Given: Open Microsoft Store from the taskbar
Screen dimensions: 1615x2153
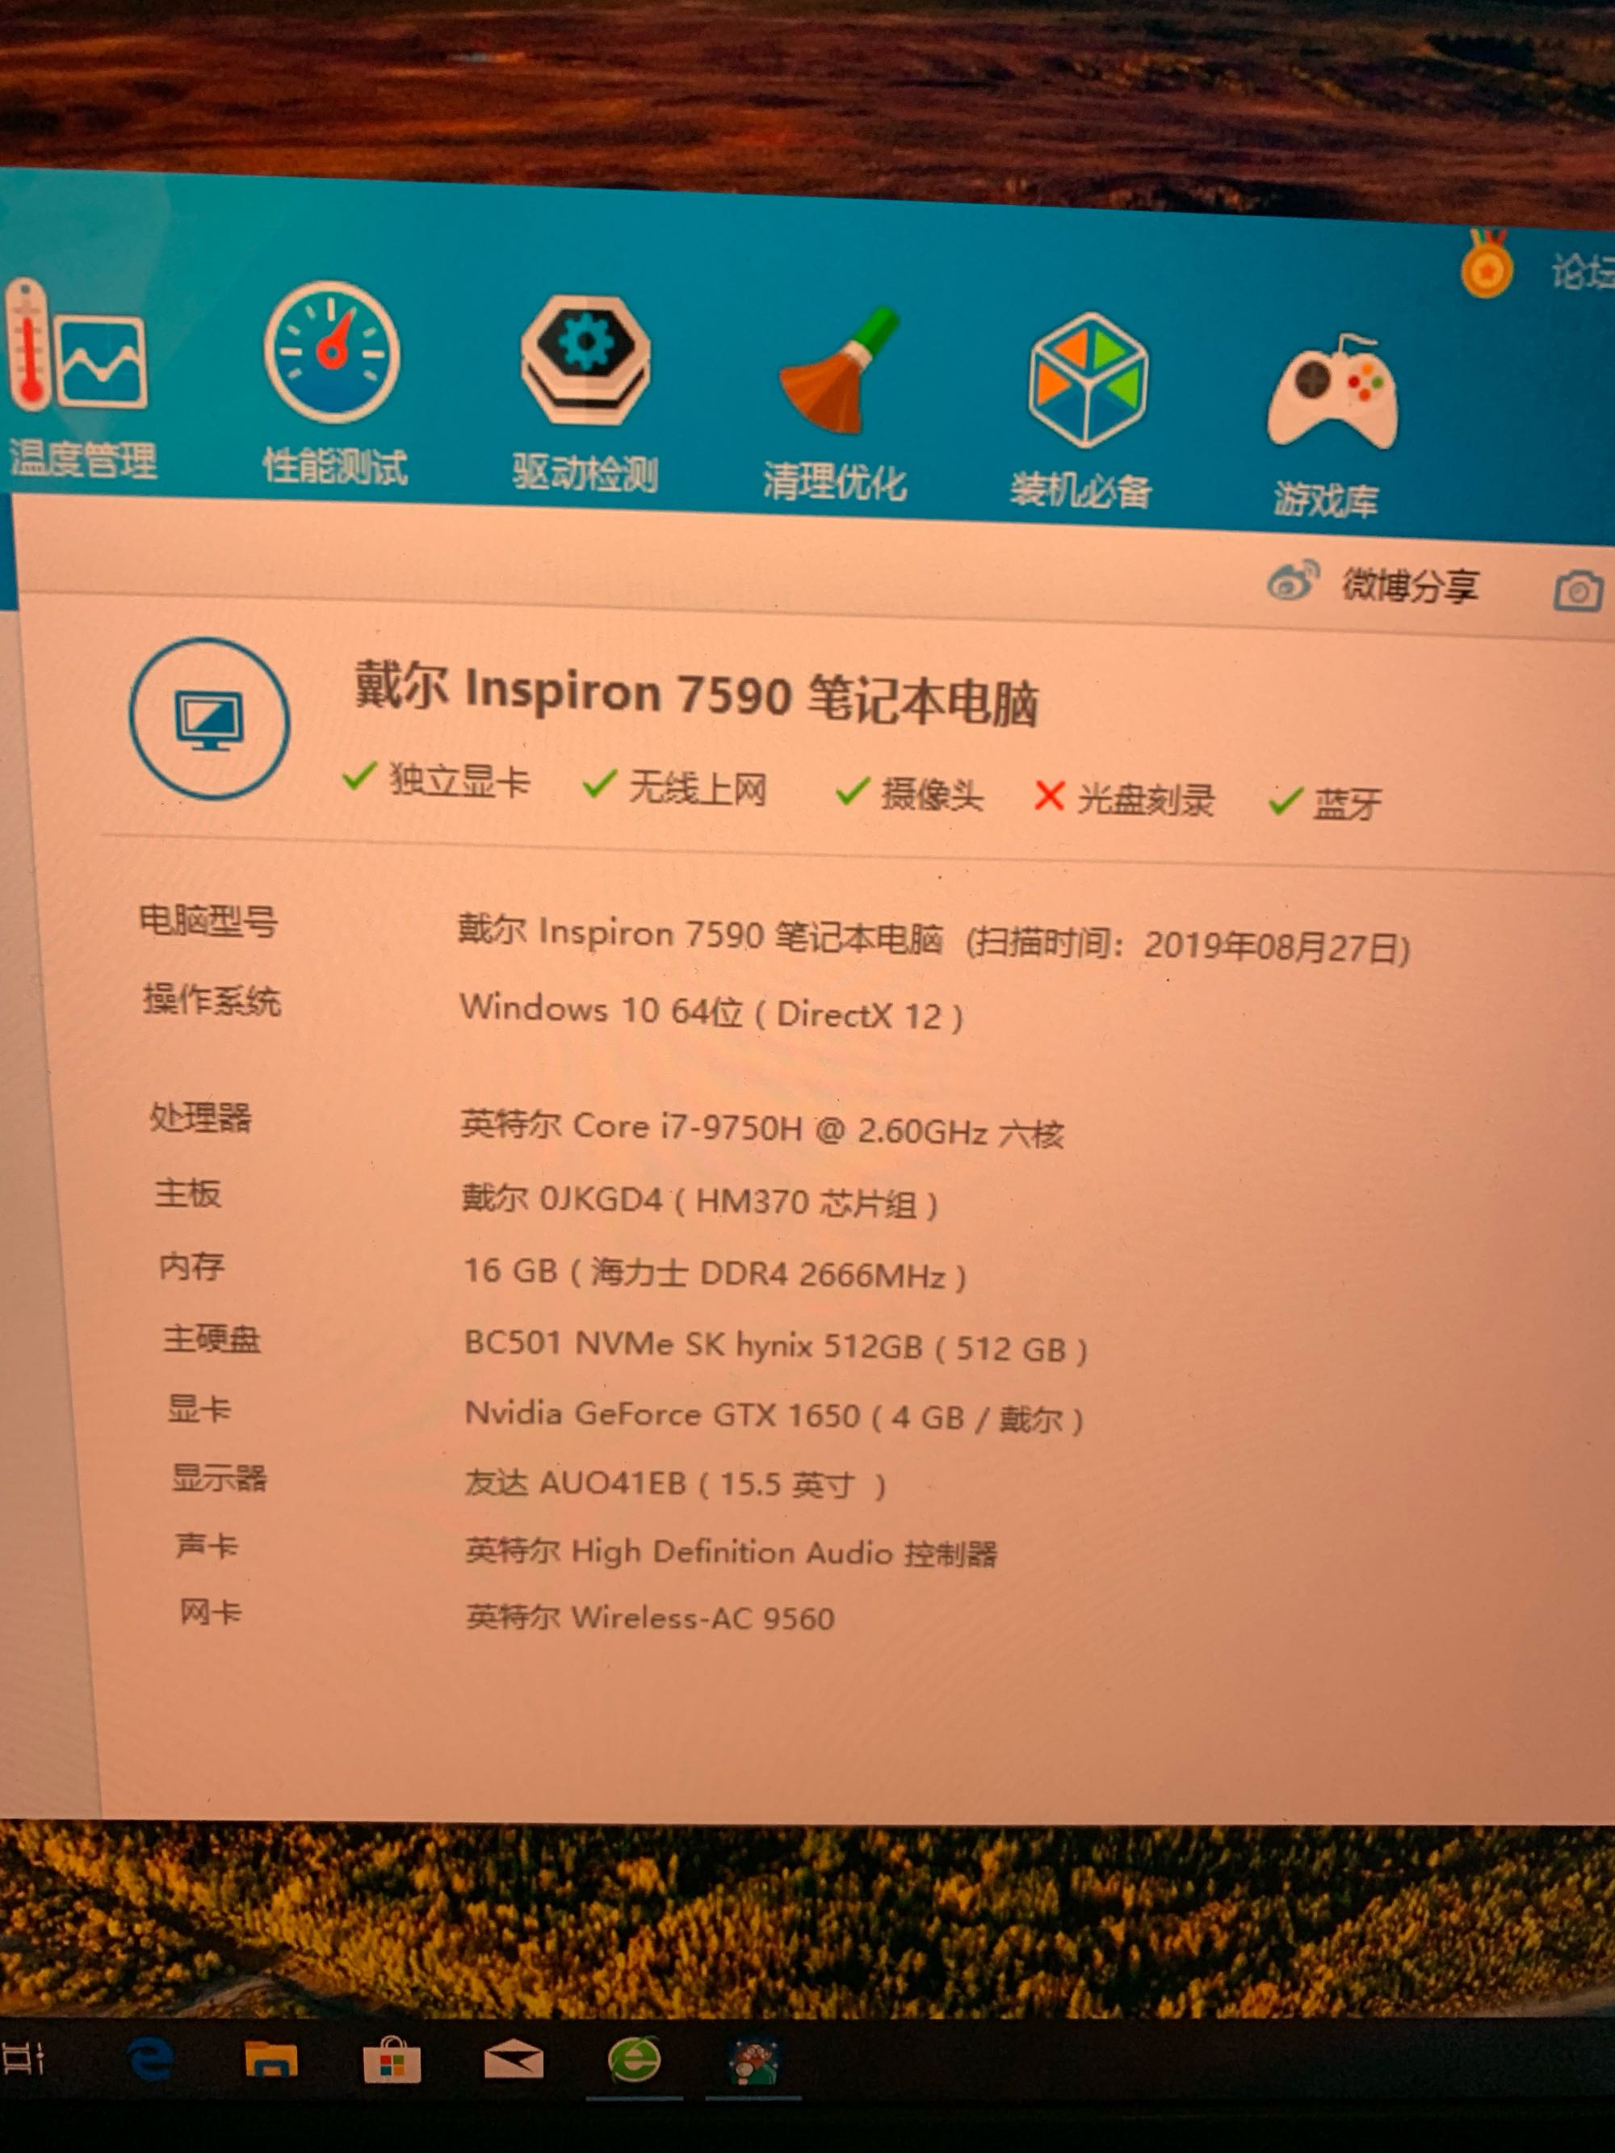Looking at the screenshot, I should 392,2059.
